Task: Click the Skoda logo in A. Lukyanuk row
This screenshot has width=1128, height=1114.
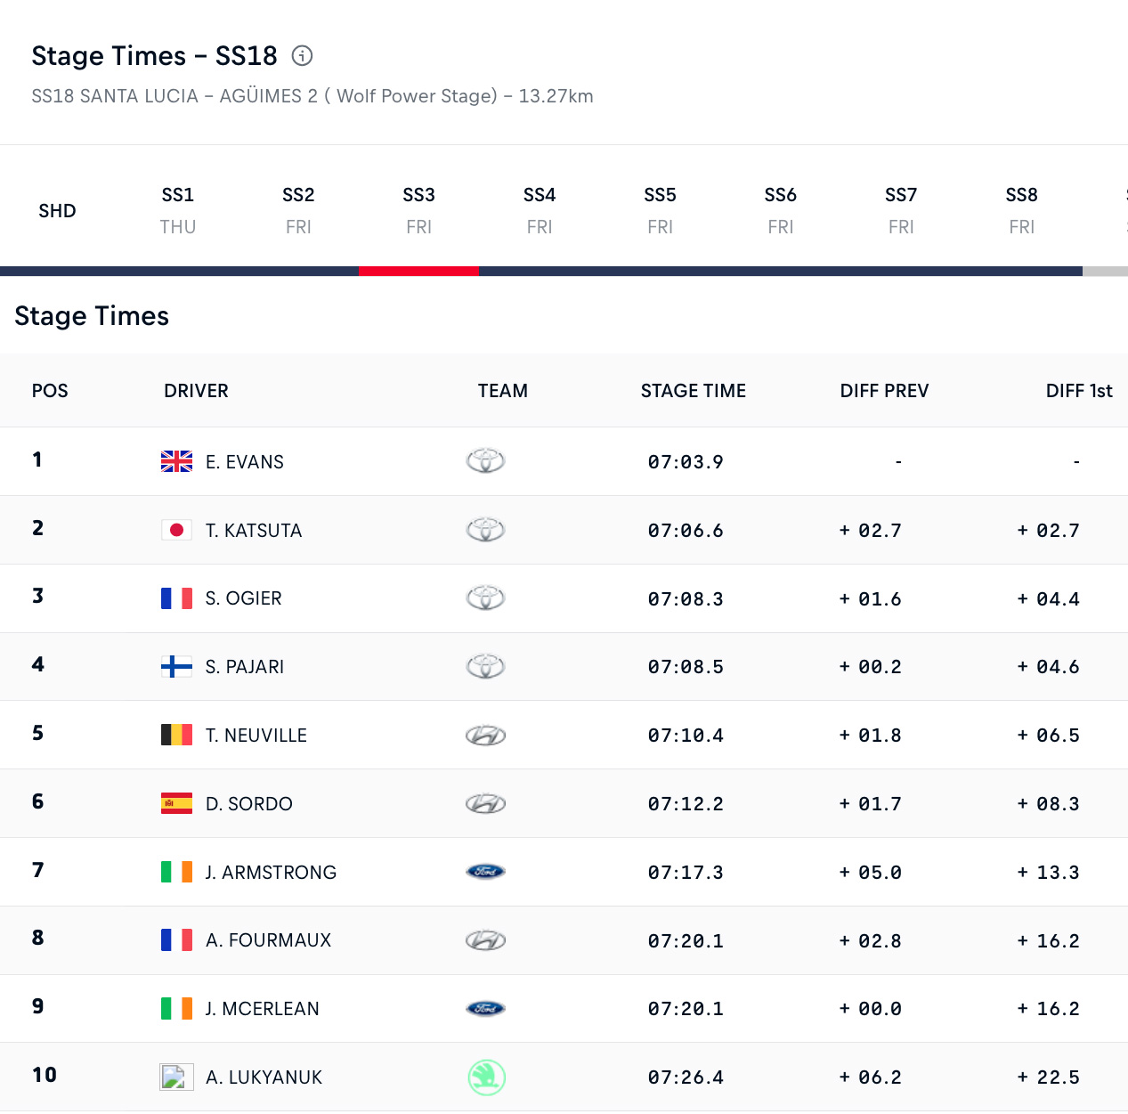Action: click(x=486, y=1077)
